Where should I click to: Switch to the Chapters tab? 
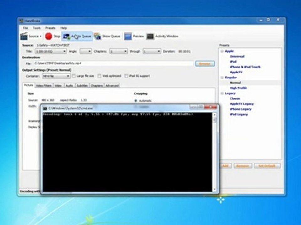[x=97, y=86]
